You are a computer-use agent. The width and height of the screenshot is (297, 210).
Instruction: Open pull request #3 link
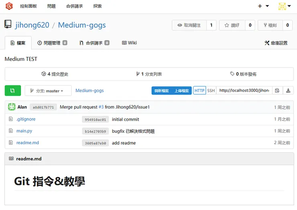pos(101,107)
